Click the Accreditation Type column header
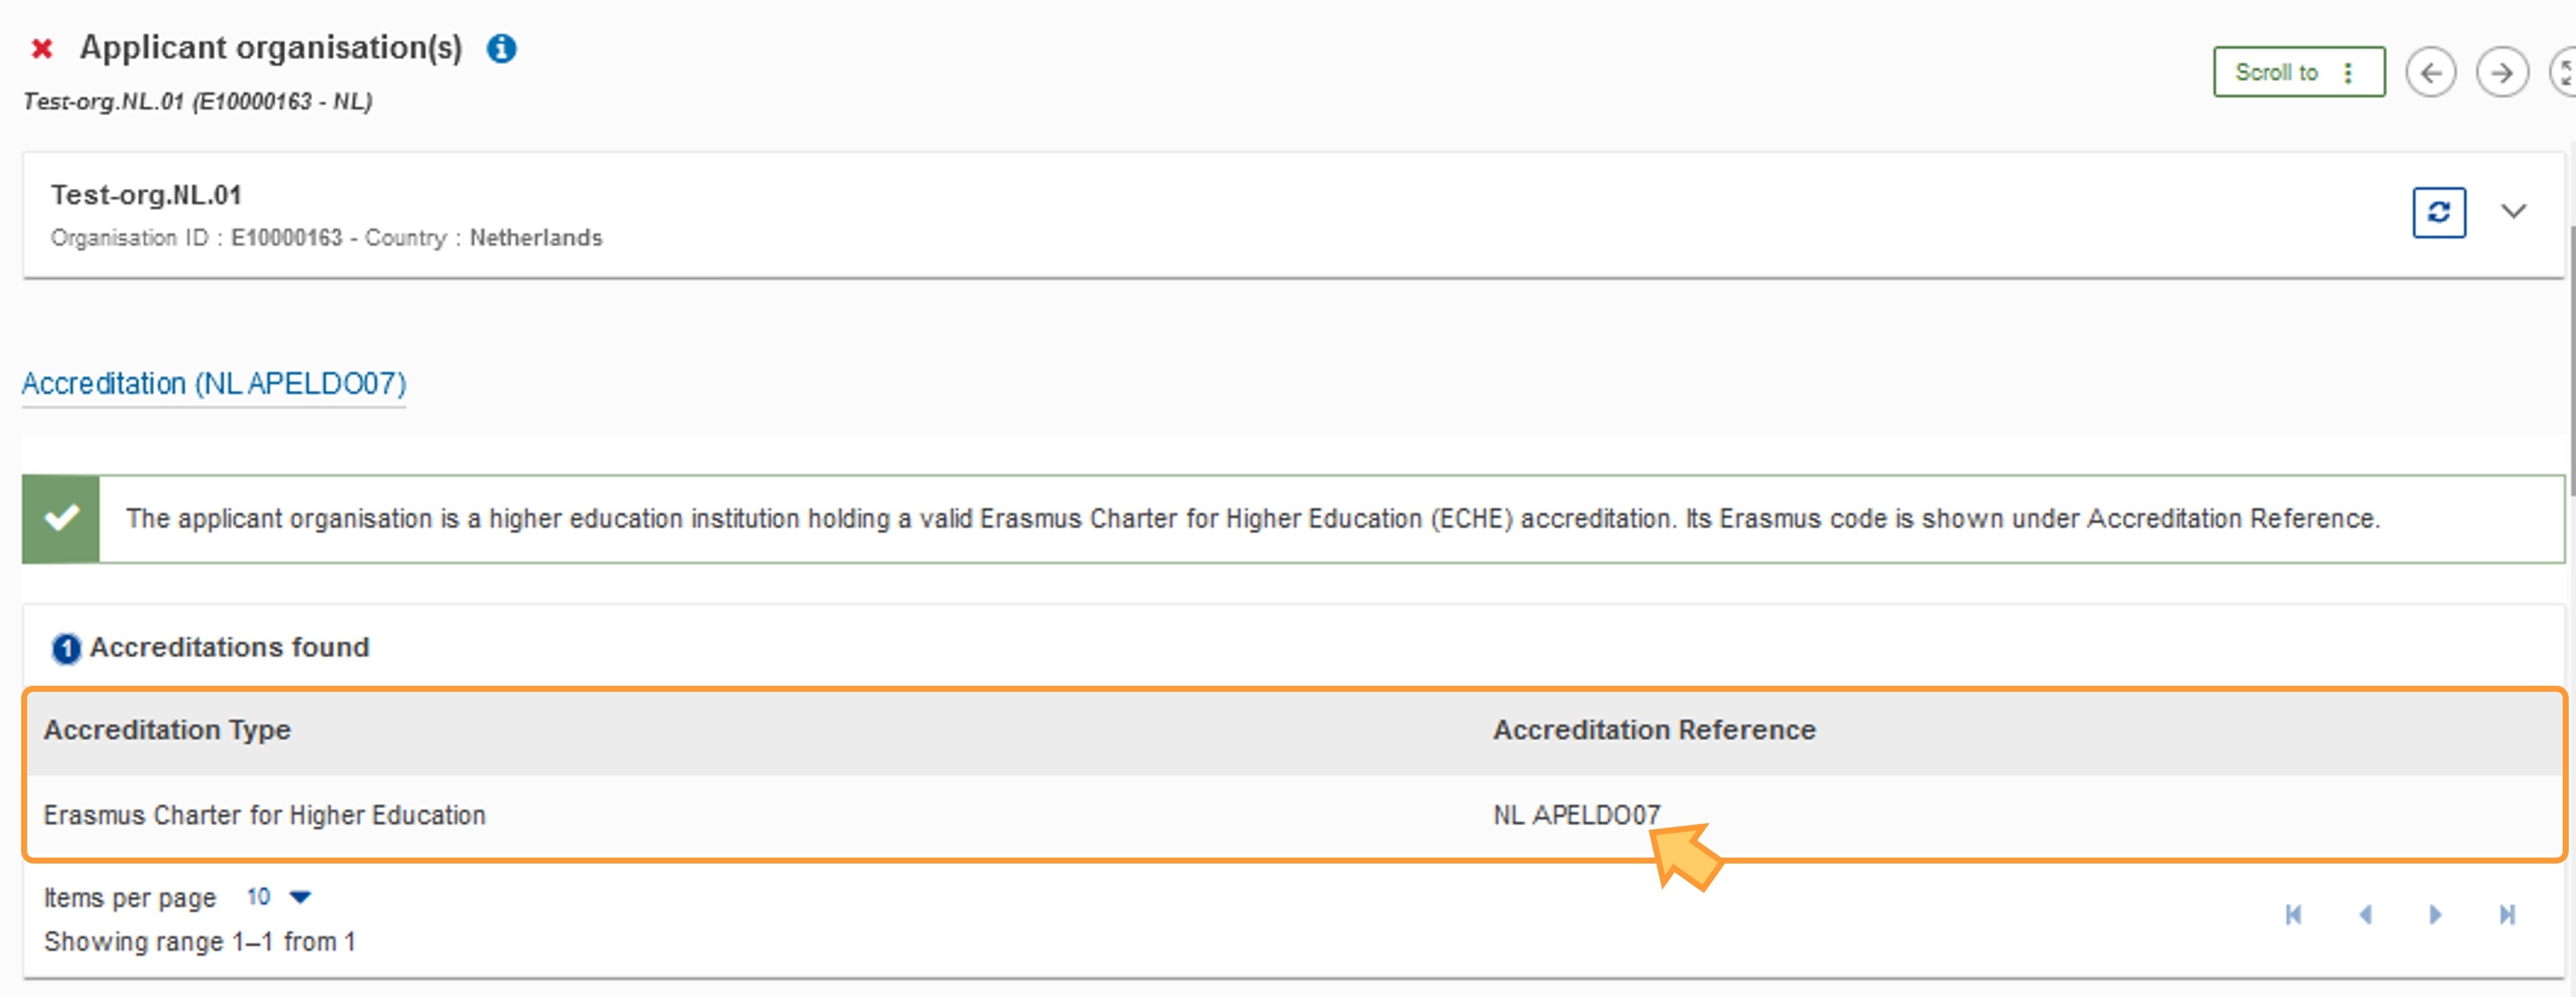The image size is (2576, 997). click(167, 730)
